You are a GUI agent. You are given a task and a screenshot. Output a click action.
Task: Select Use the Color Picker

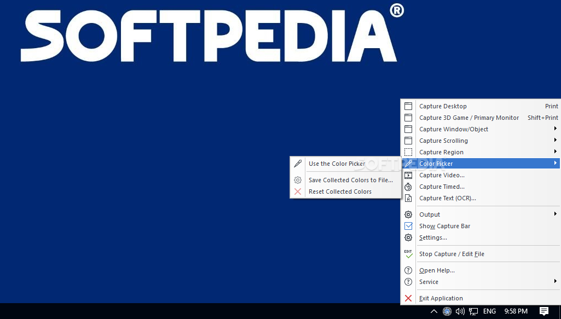click(345, 164)
